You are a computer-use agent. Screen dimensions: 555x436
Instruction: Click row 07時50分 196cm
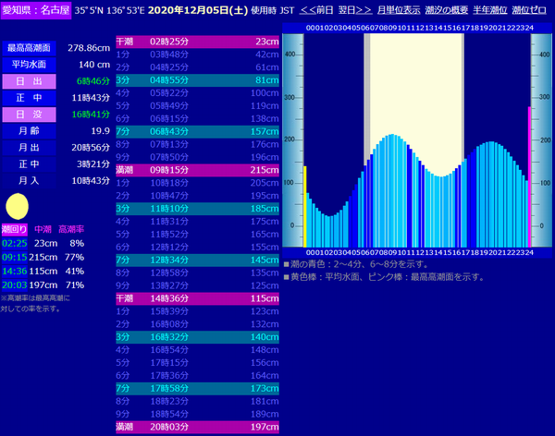[x=198, y=157]
